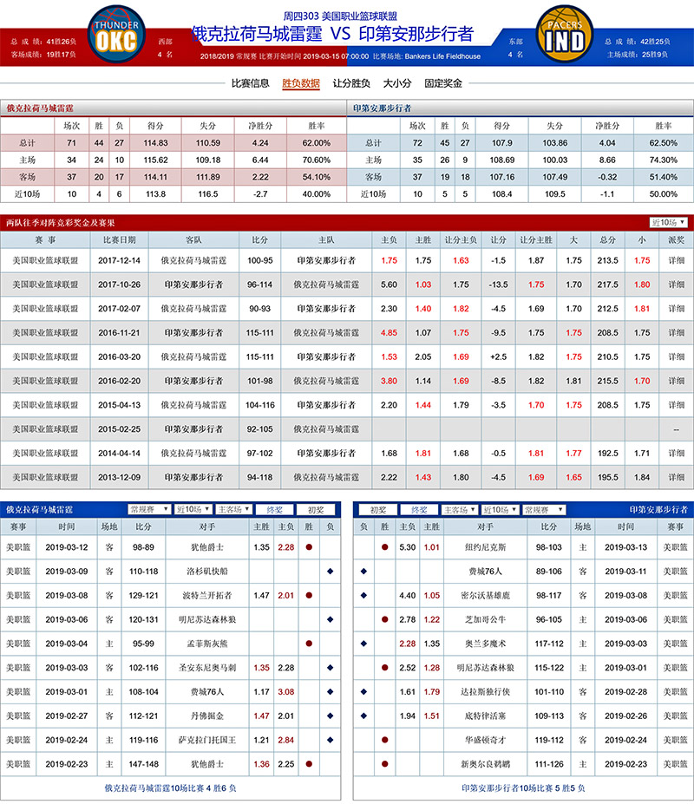694x804 pixels.
Task: Open the 让分胜负 tab
Action: coord(351,83)
